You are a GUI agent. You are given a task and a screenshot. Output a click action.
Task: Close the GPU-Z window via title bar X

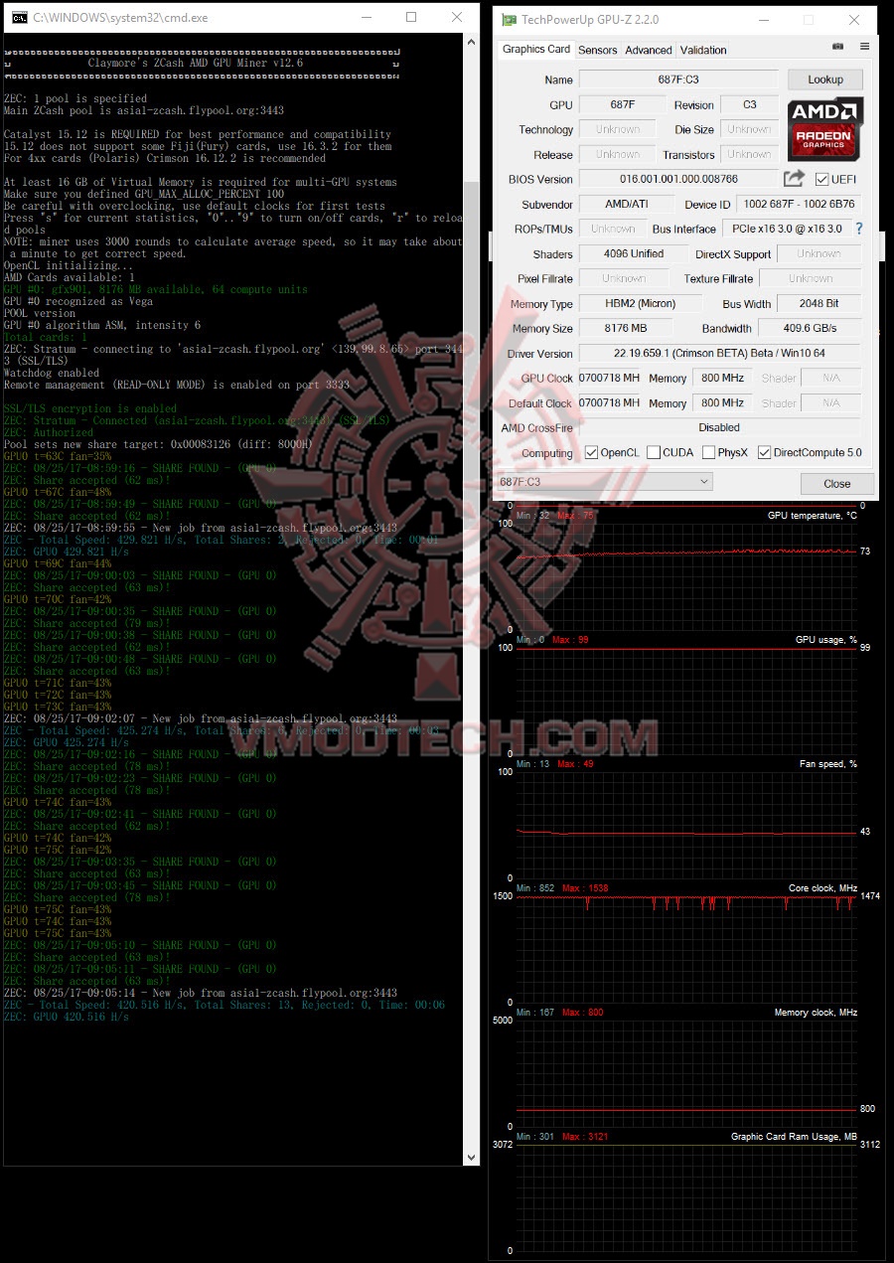[855, 20]
